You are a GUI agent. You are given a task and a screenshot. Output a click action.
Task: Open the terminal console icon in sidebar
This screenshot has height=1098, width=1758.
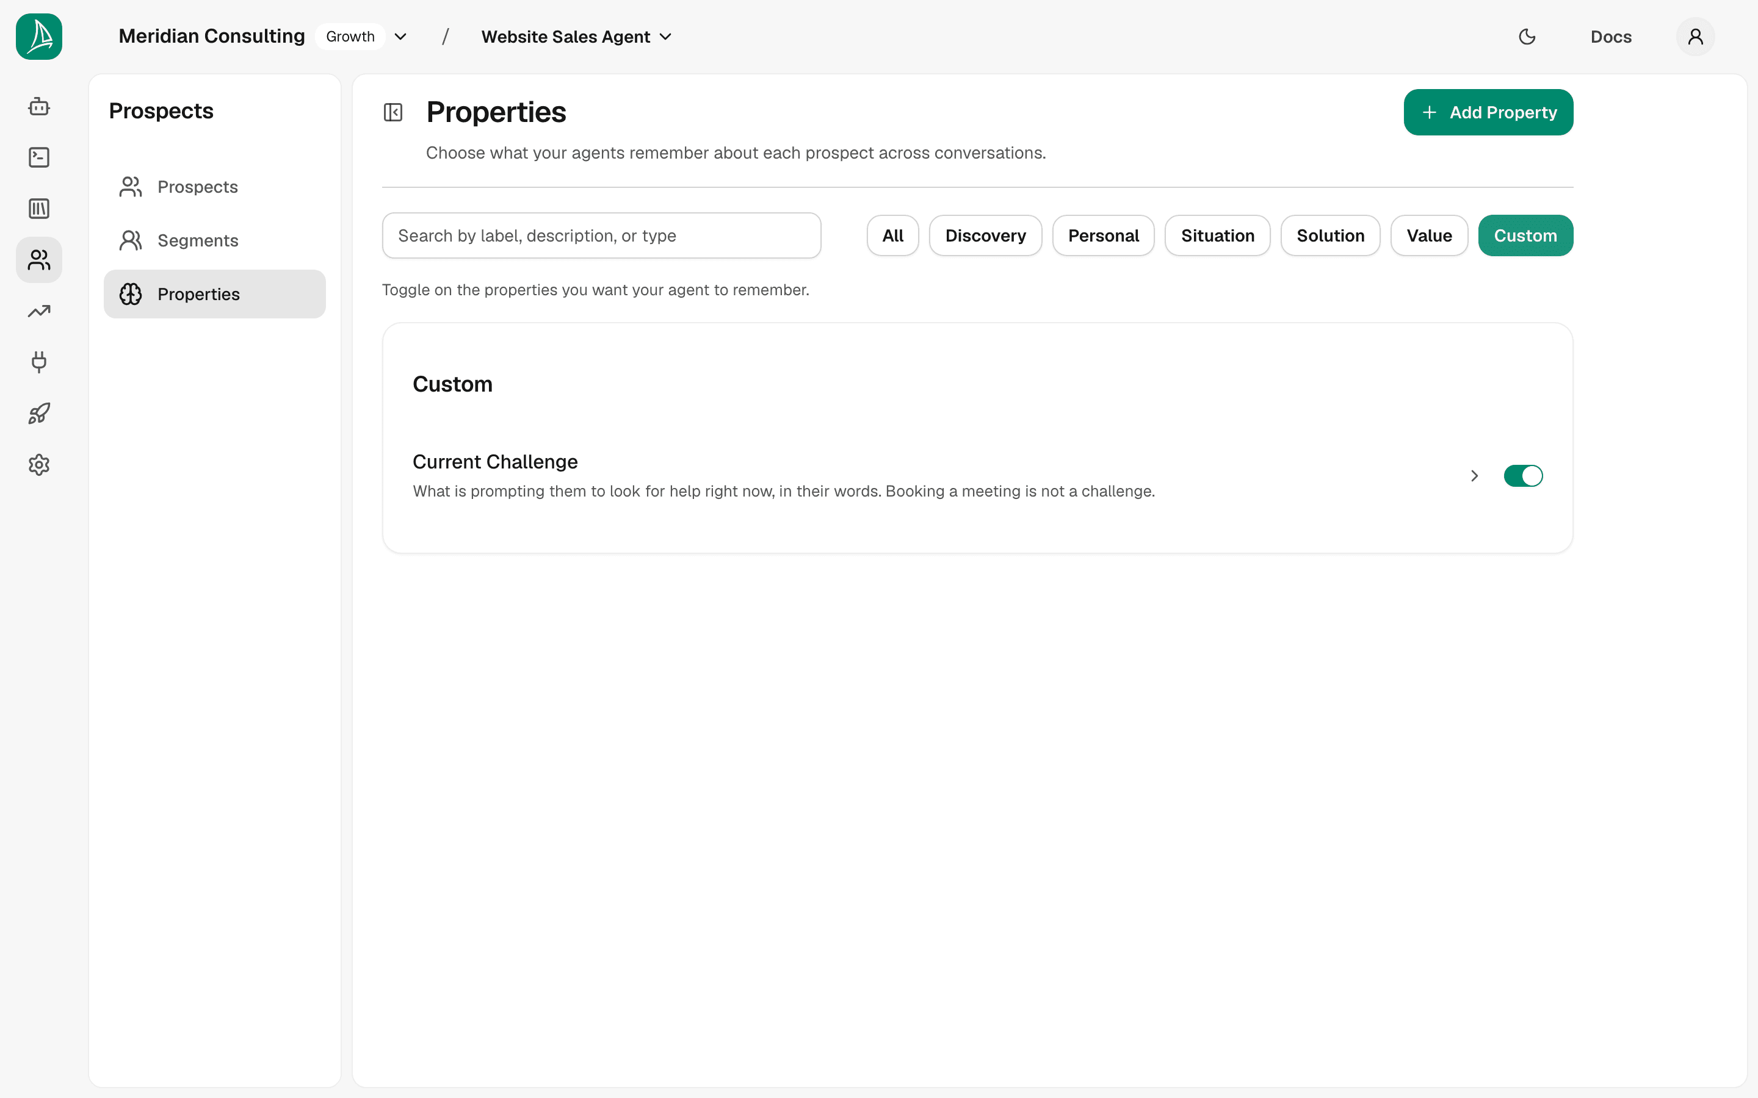coord(39,157)
